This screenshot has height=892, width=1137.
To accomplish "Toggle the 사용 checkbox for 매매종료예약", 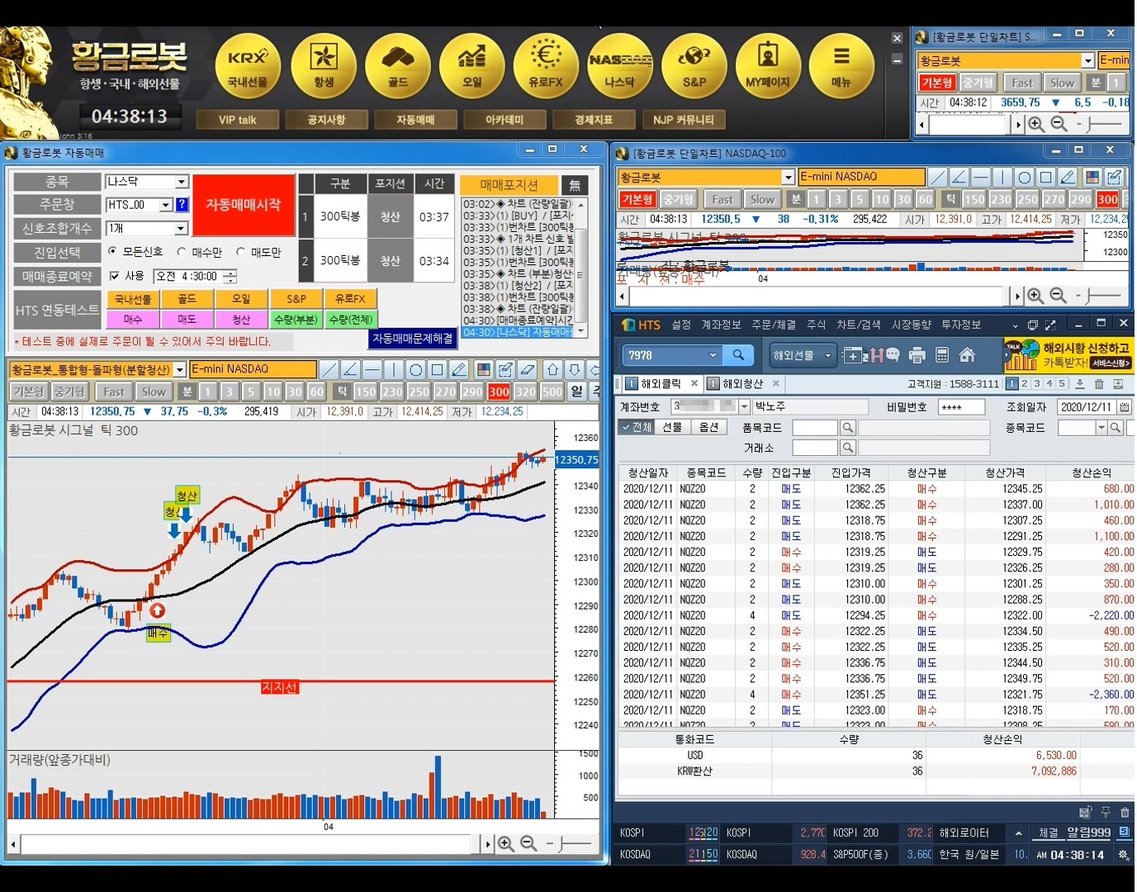I will point(114,276).
